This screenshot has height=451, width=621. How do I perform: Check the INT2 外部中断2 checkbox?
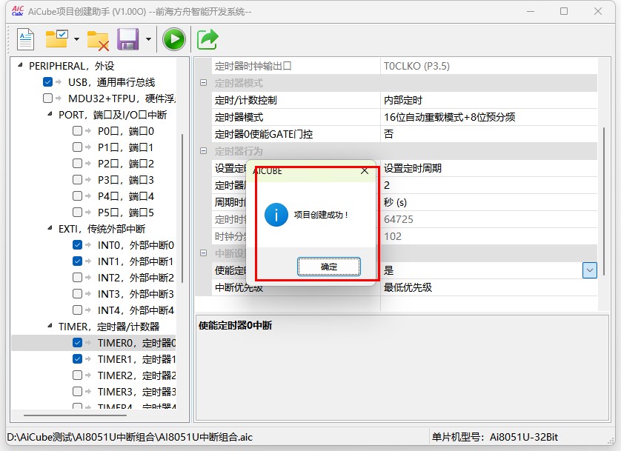coord(77,277)
